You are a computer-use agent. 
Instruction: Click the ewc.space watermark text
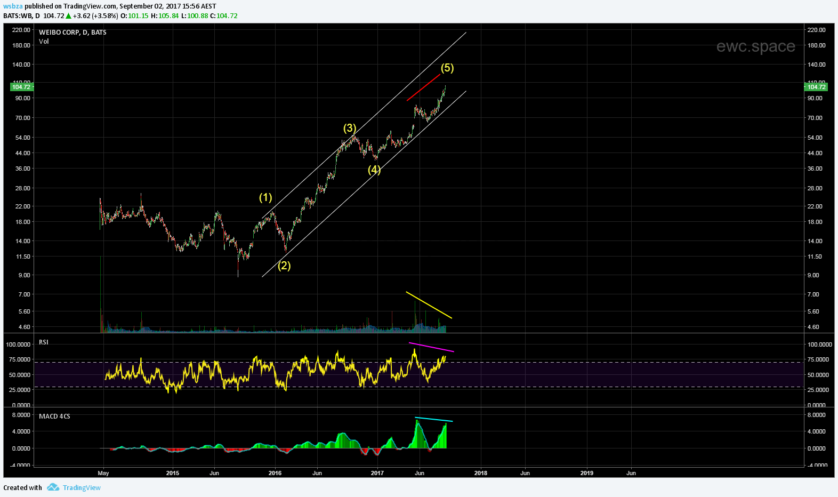click(755, 46)
